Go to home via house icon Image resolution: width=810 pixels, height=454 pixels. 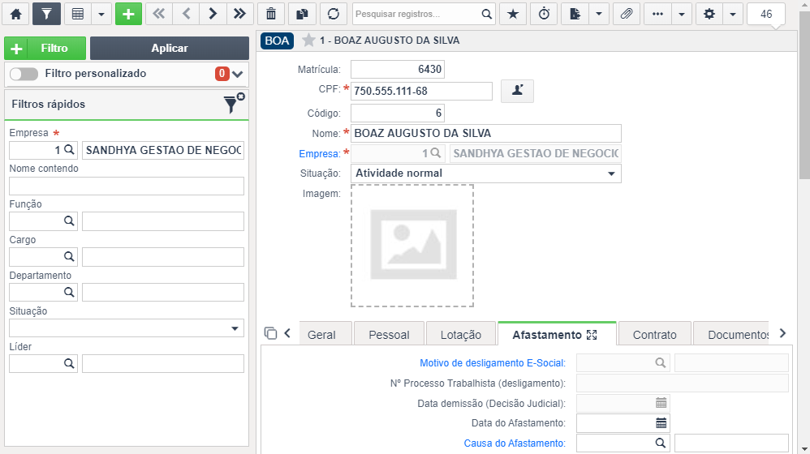point(16,14)
